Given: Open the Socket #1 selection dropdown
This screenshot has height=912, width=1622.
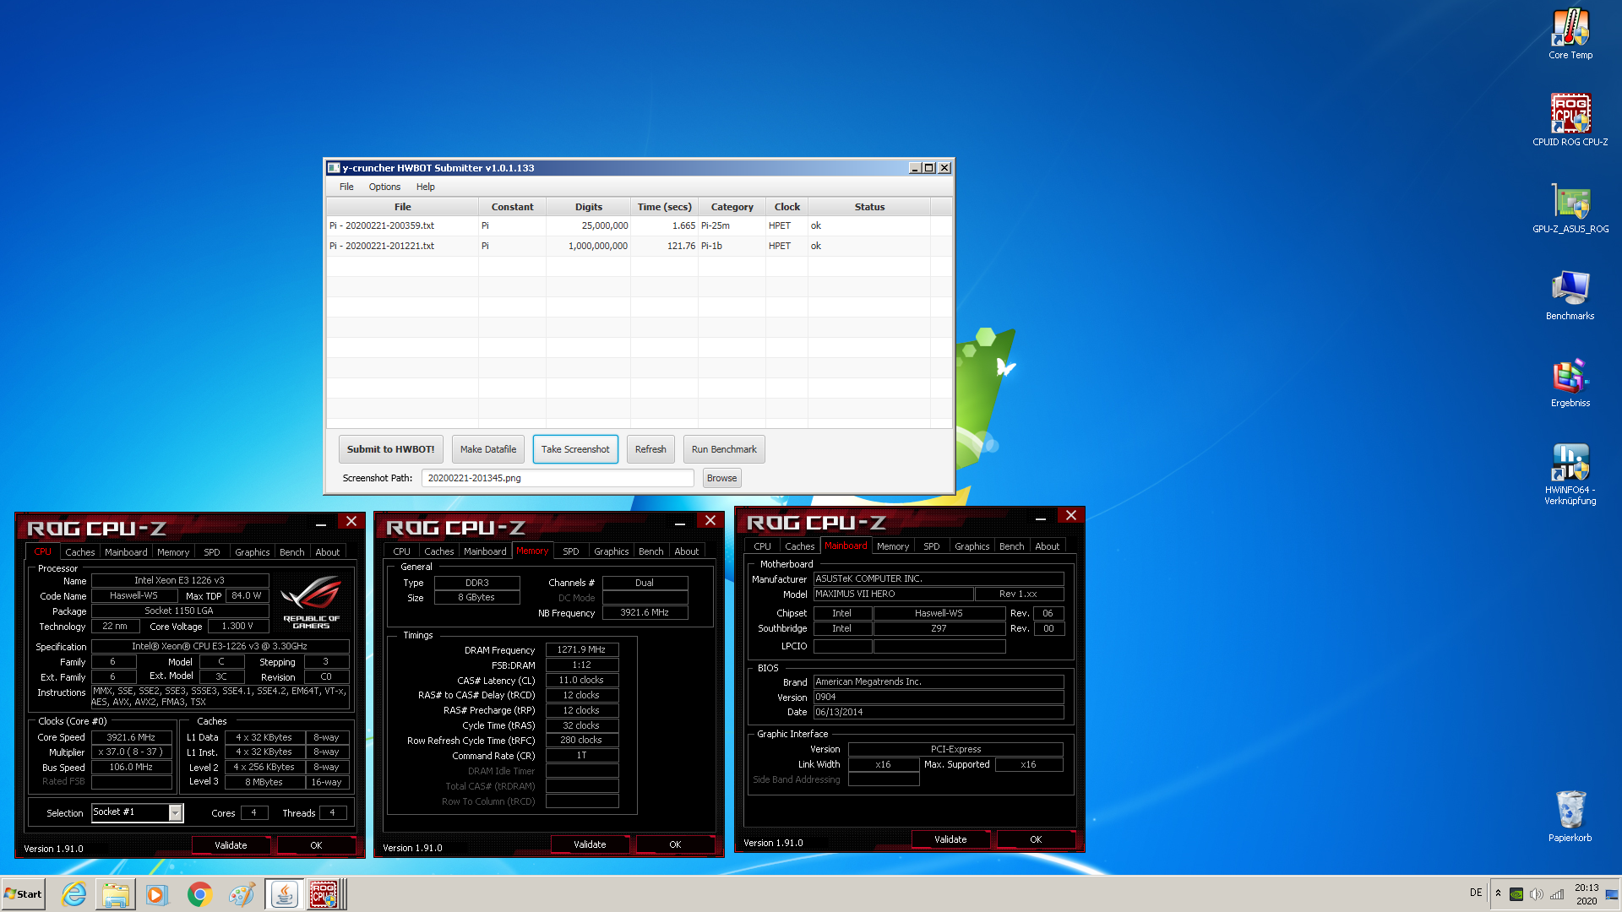Looking at the screenshot, I should [175, 812].
